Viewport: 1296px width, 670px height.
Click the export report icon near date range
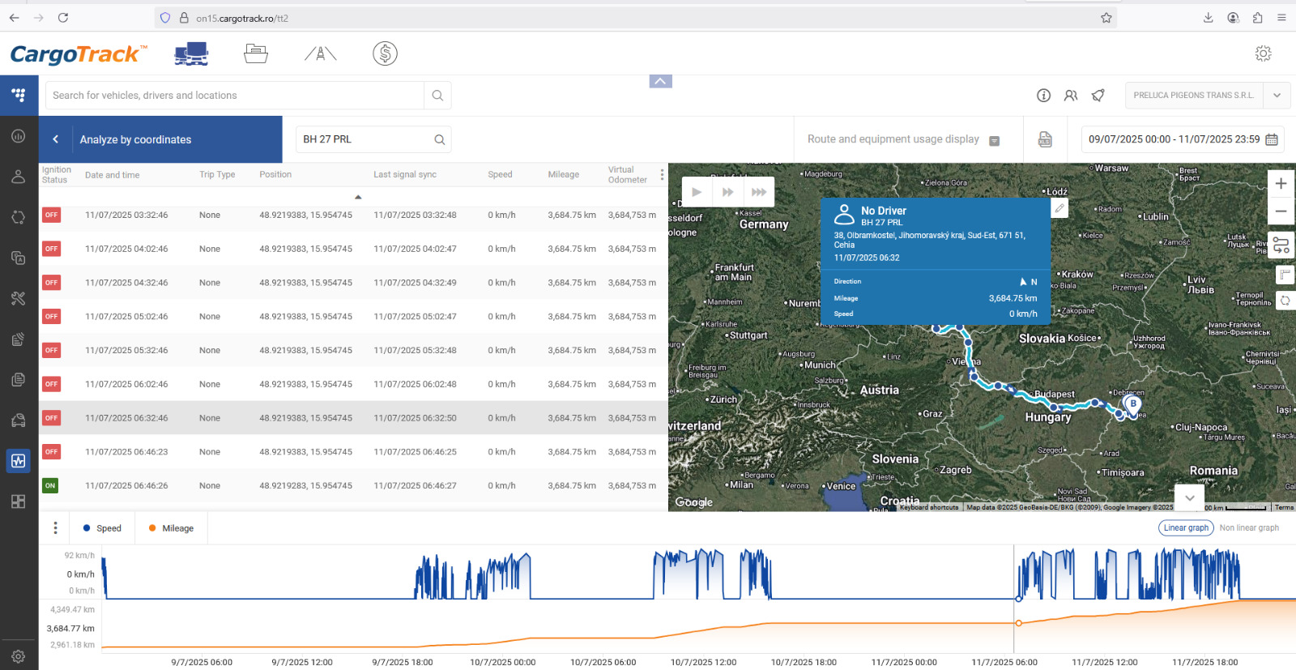(x=1045, y=139)
